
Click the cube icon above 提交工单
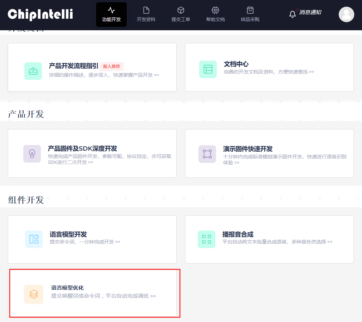pyautogui.click(x=181, y=10)
